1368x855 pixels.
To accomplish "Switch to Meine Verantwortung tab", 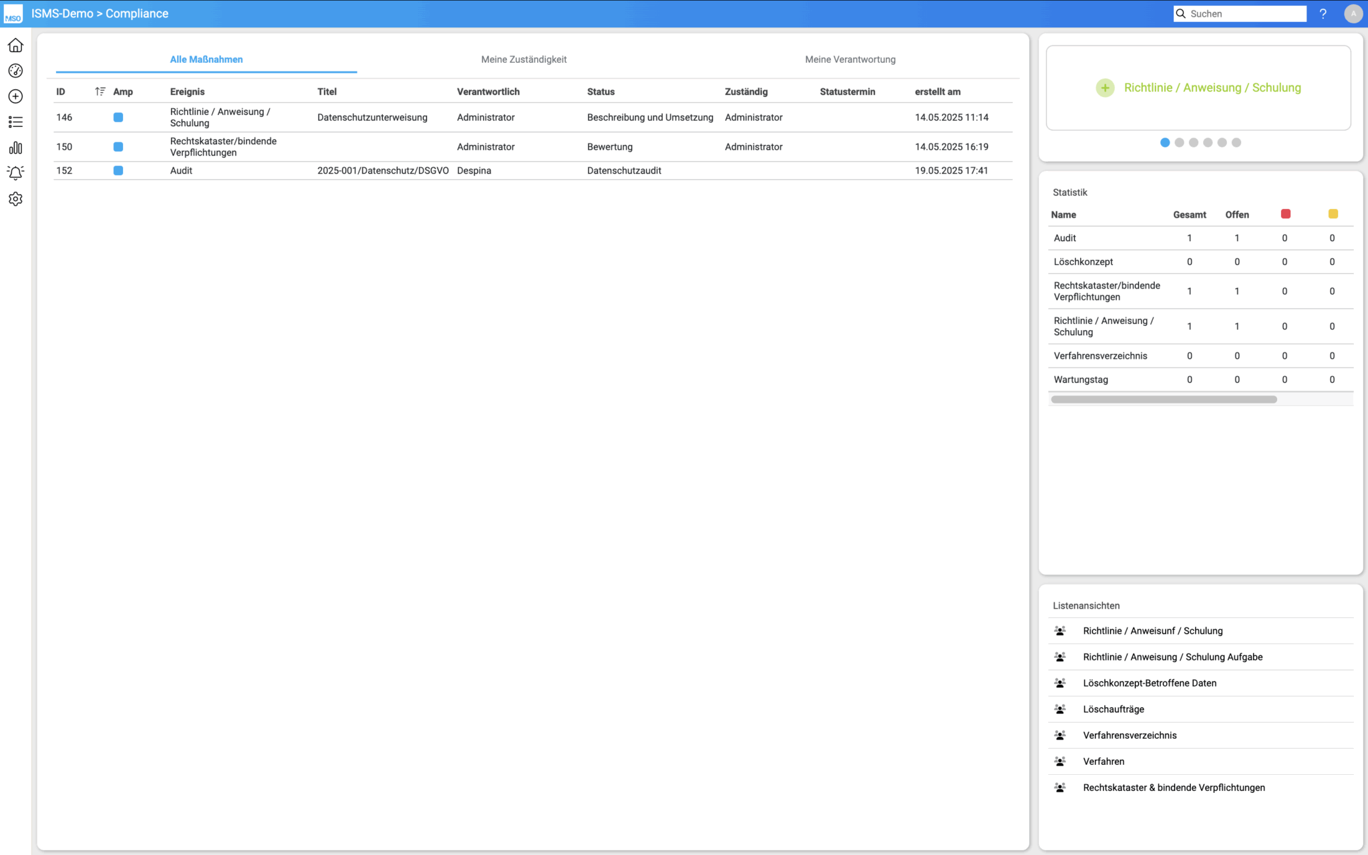I will [850, 59].
